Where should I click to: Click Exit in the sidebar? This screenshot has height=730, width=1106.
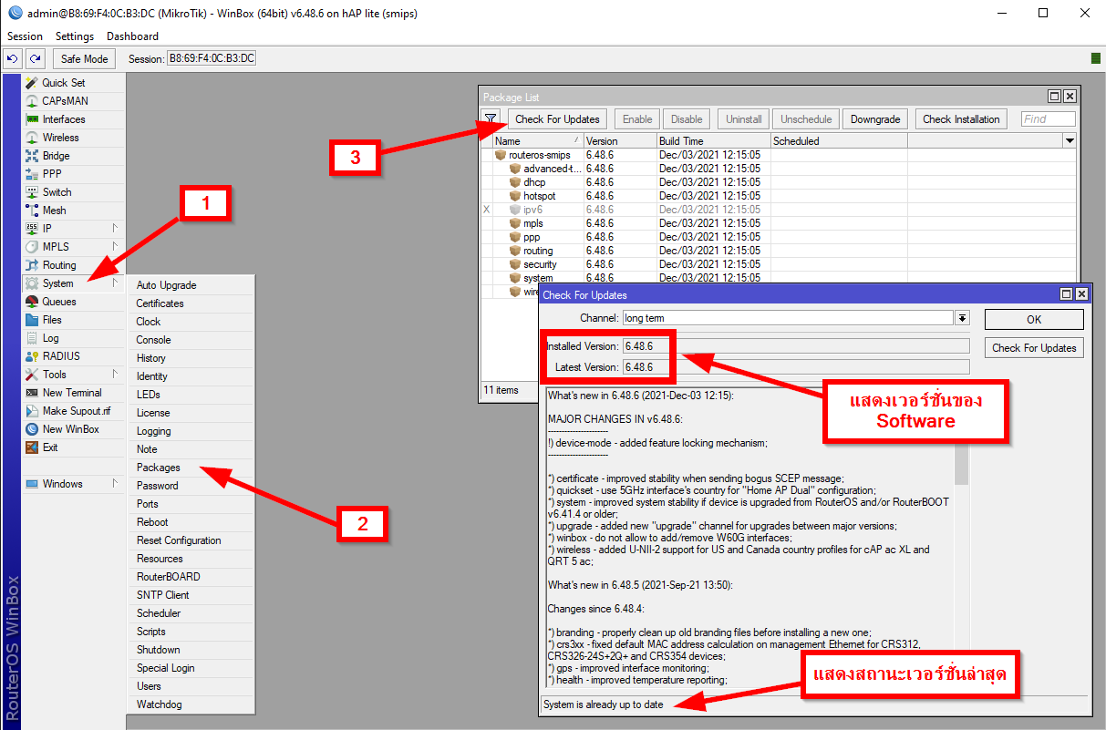pos(73,447)
